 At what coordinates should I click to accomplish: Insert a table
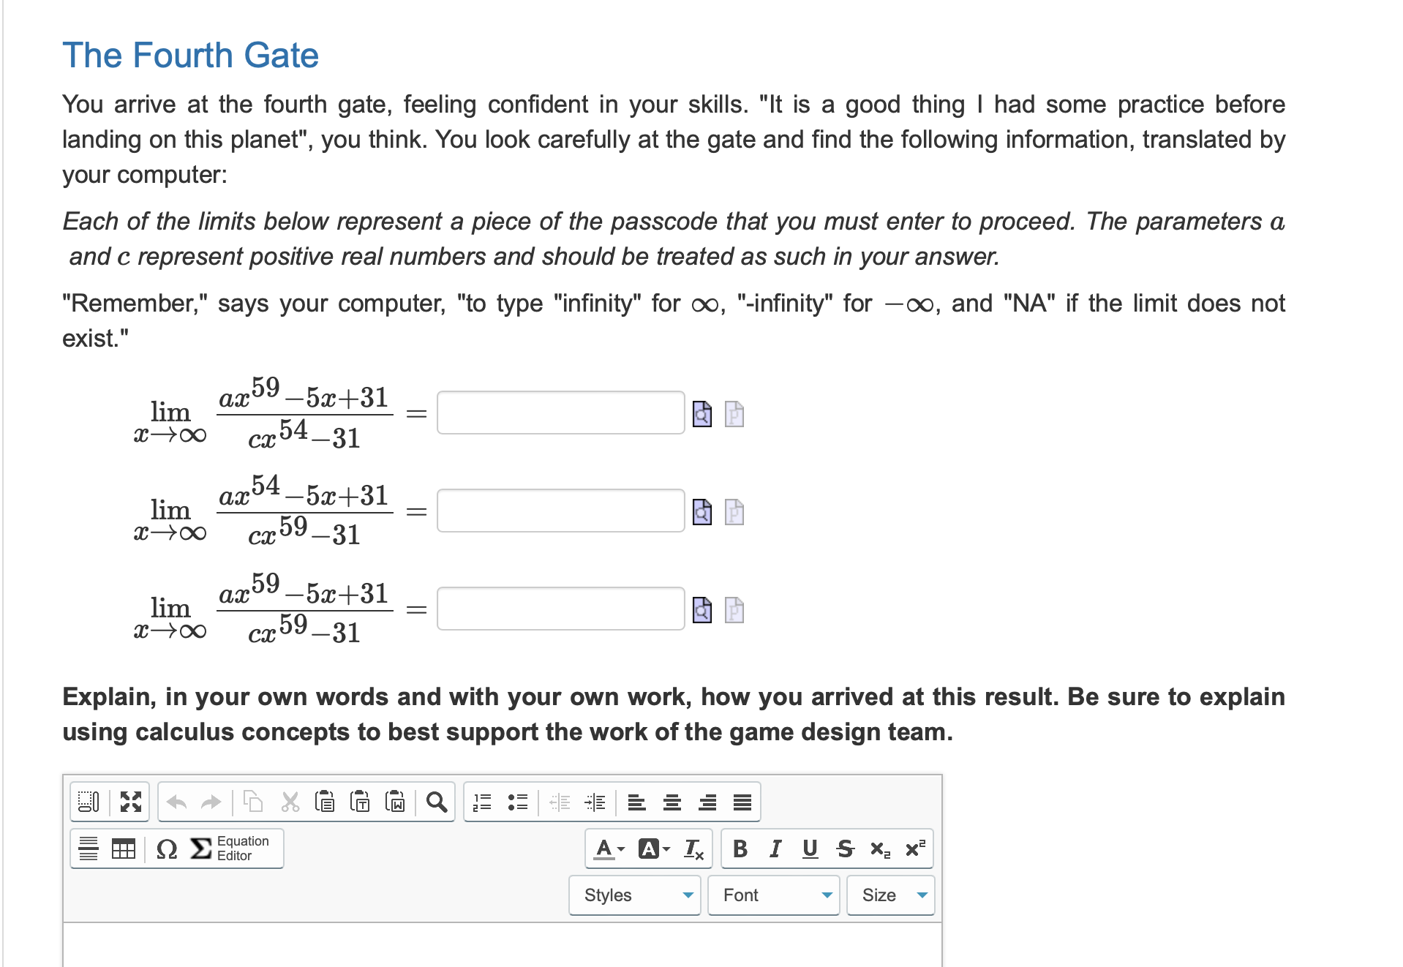pyautogui.click(x=123, y=849)
